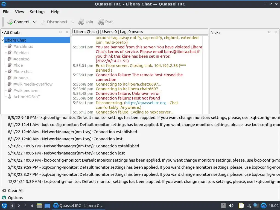Select the 8/5/22 9:18 PM lxqt-config-monitor notification
The image size is (280, 210).
(140, 118)
